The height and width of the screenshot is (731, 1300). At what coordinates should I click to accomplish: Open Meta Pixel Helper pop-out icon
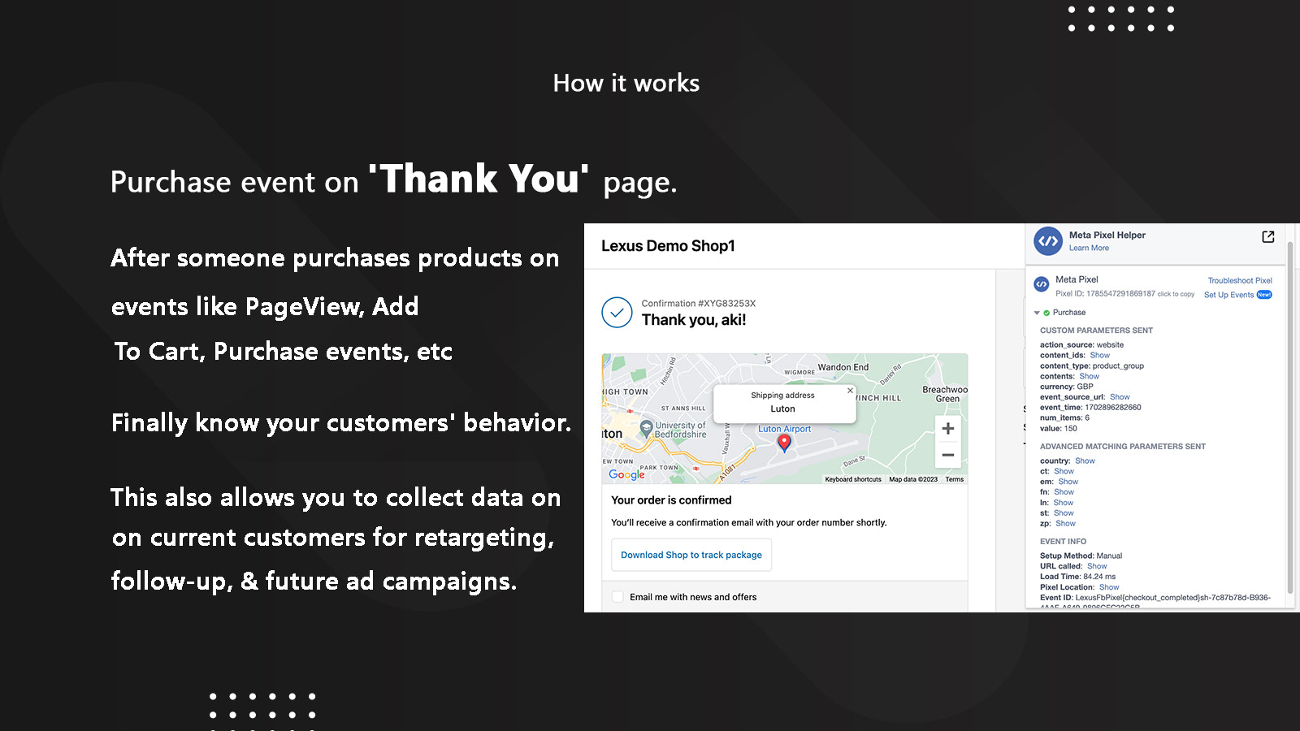pos(1267,236)
